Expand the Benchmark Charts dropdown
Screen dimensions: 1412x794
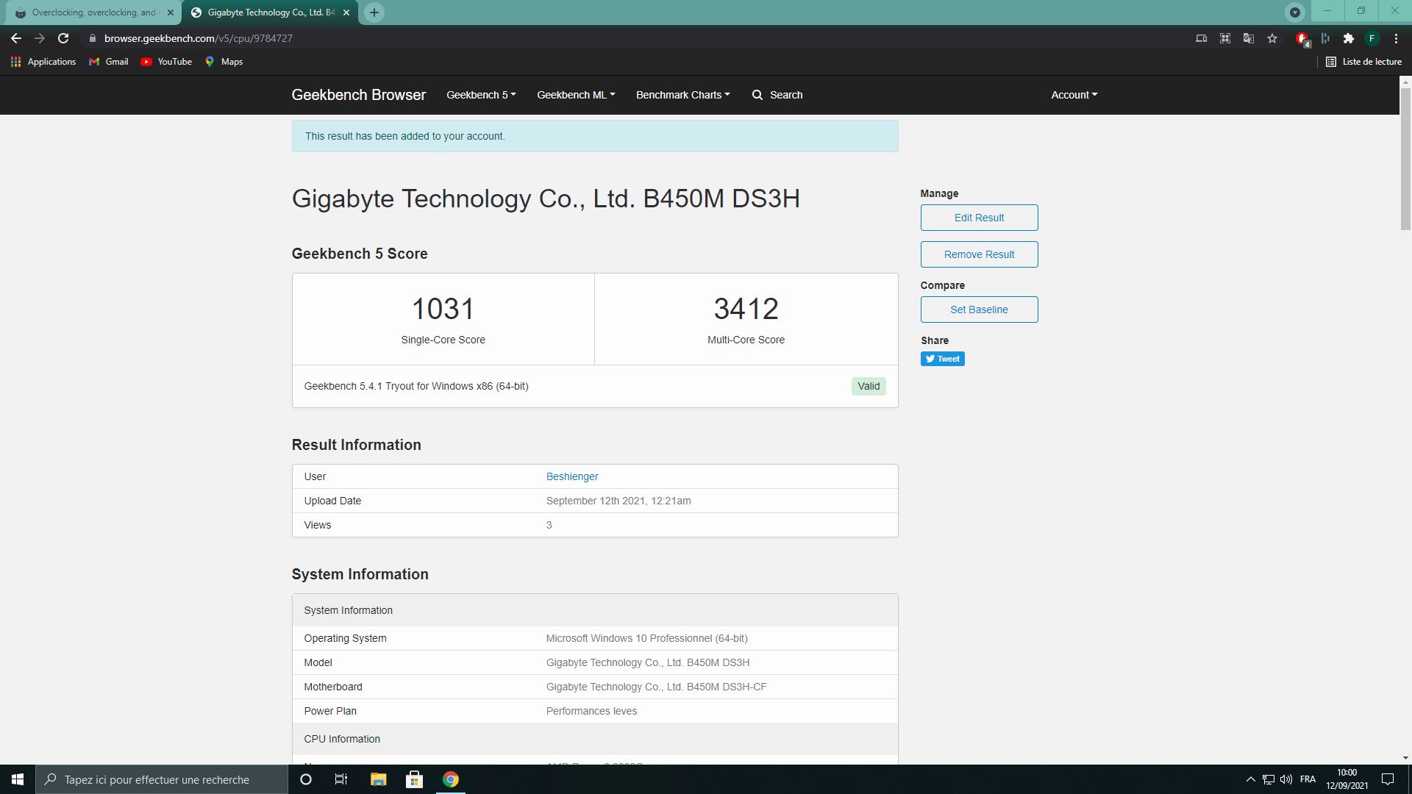coord(682,95)
